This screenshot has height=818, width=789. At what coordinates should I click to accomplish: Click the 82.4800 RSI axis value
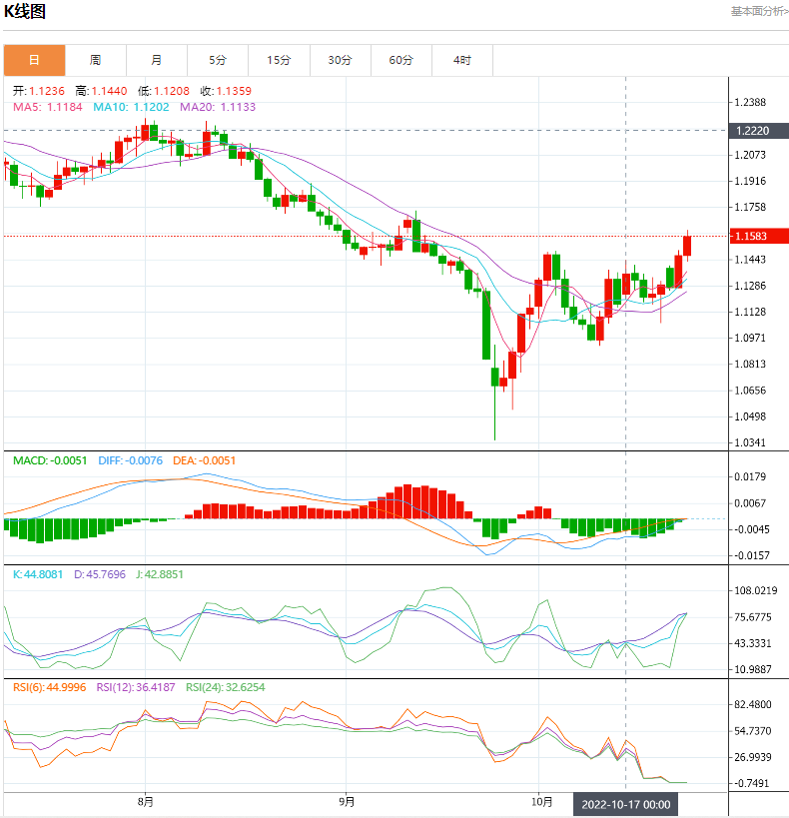coord(752,704)
